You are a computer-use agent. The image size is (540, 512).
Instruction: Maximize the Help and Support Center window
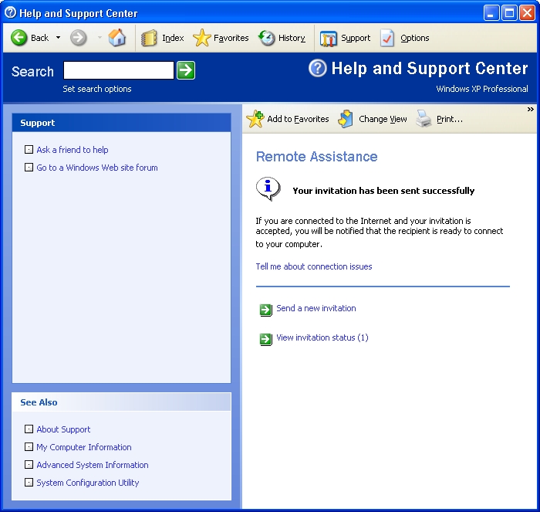[509, 13]
